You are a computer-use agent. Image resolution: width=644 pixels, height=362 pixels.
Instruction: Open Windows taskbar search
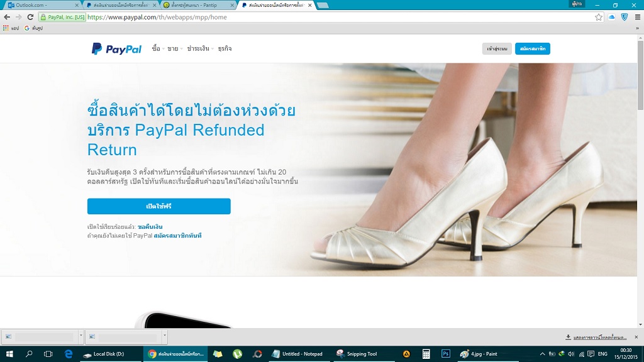29,354
